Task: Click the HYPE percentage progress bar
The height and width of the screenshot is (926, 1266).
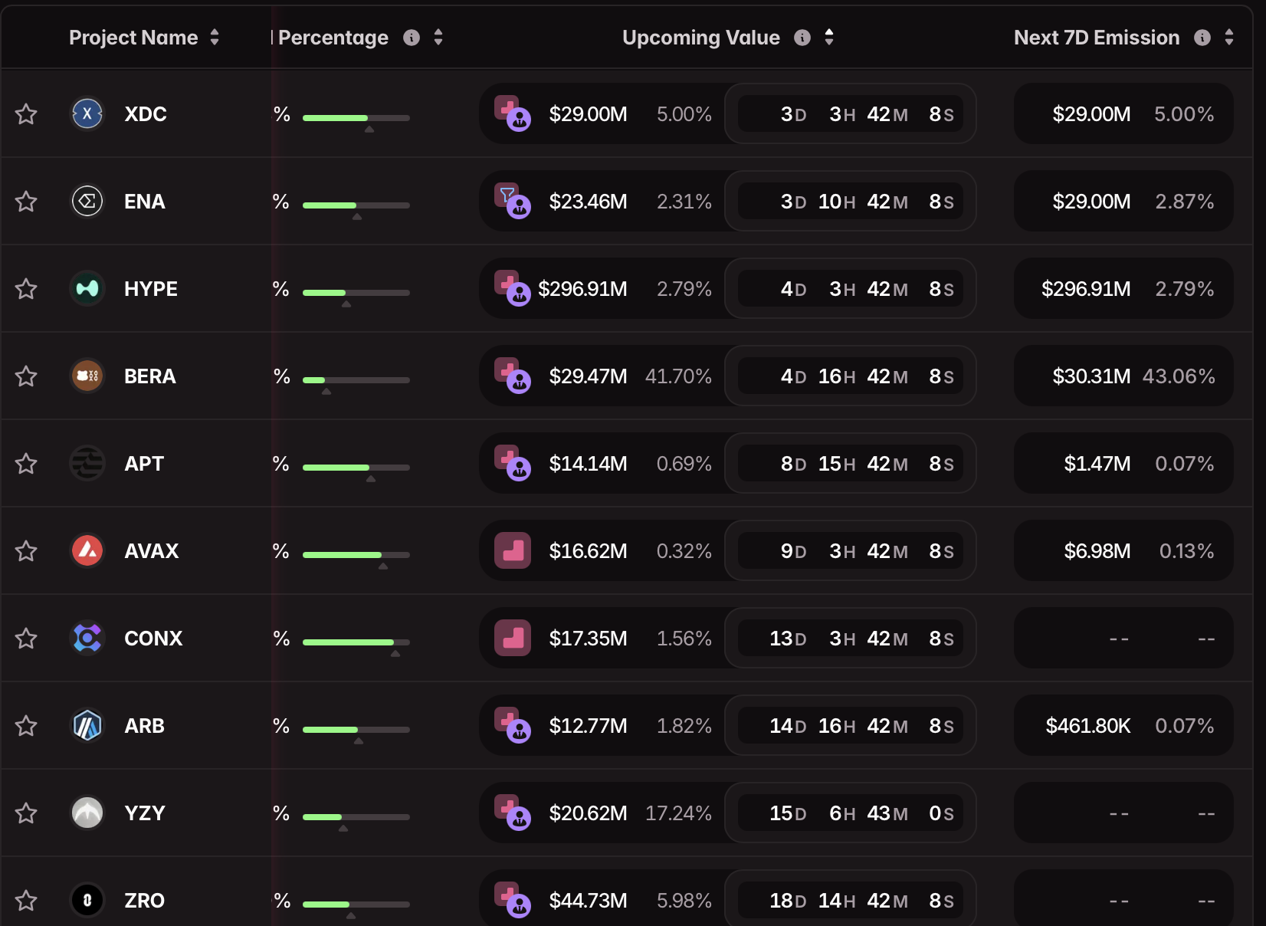Action: (356, 292)
